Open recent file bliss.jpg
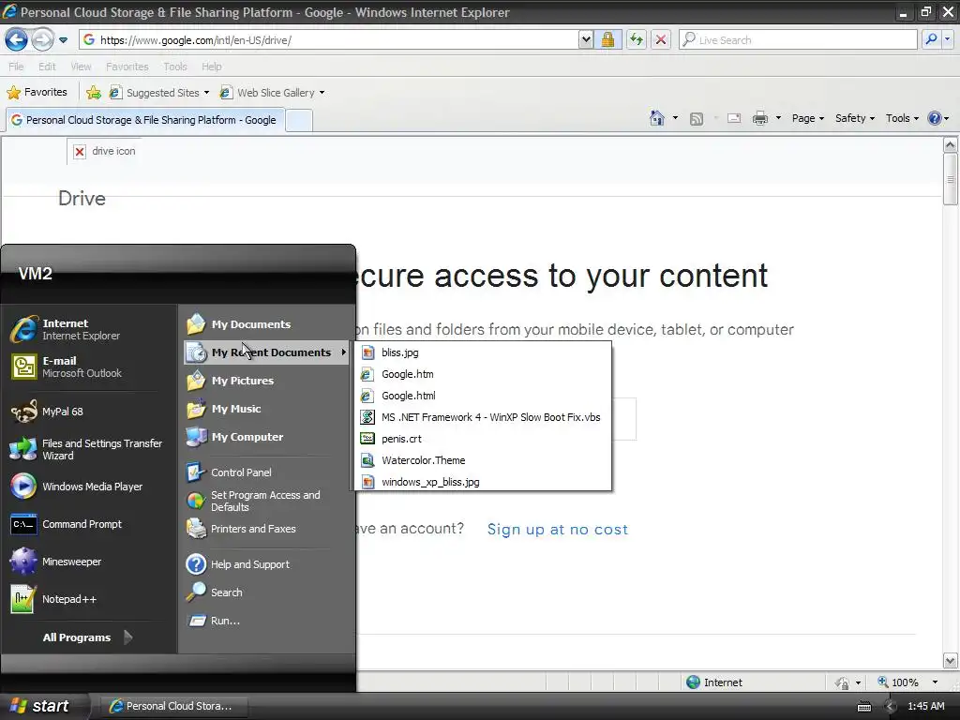960x720 pixels. (483, 352)
